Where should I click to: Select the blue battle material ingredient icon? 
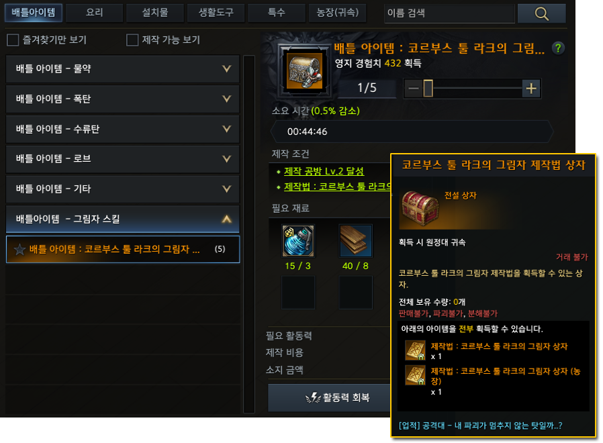pos(298,241)
